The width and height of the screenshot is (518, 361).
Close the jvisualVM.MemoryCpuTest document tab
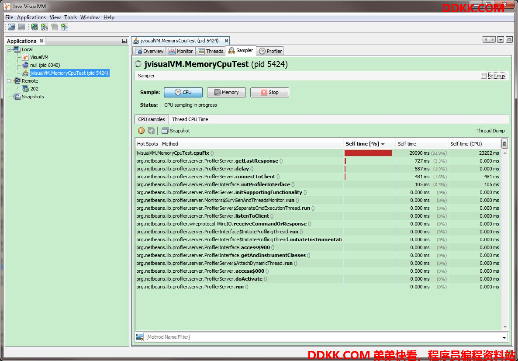(x=226, y=41)
